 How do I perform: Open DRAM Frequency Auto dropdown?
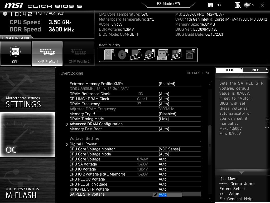coord(164,104)
